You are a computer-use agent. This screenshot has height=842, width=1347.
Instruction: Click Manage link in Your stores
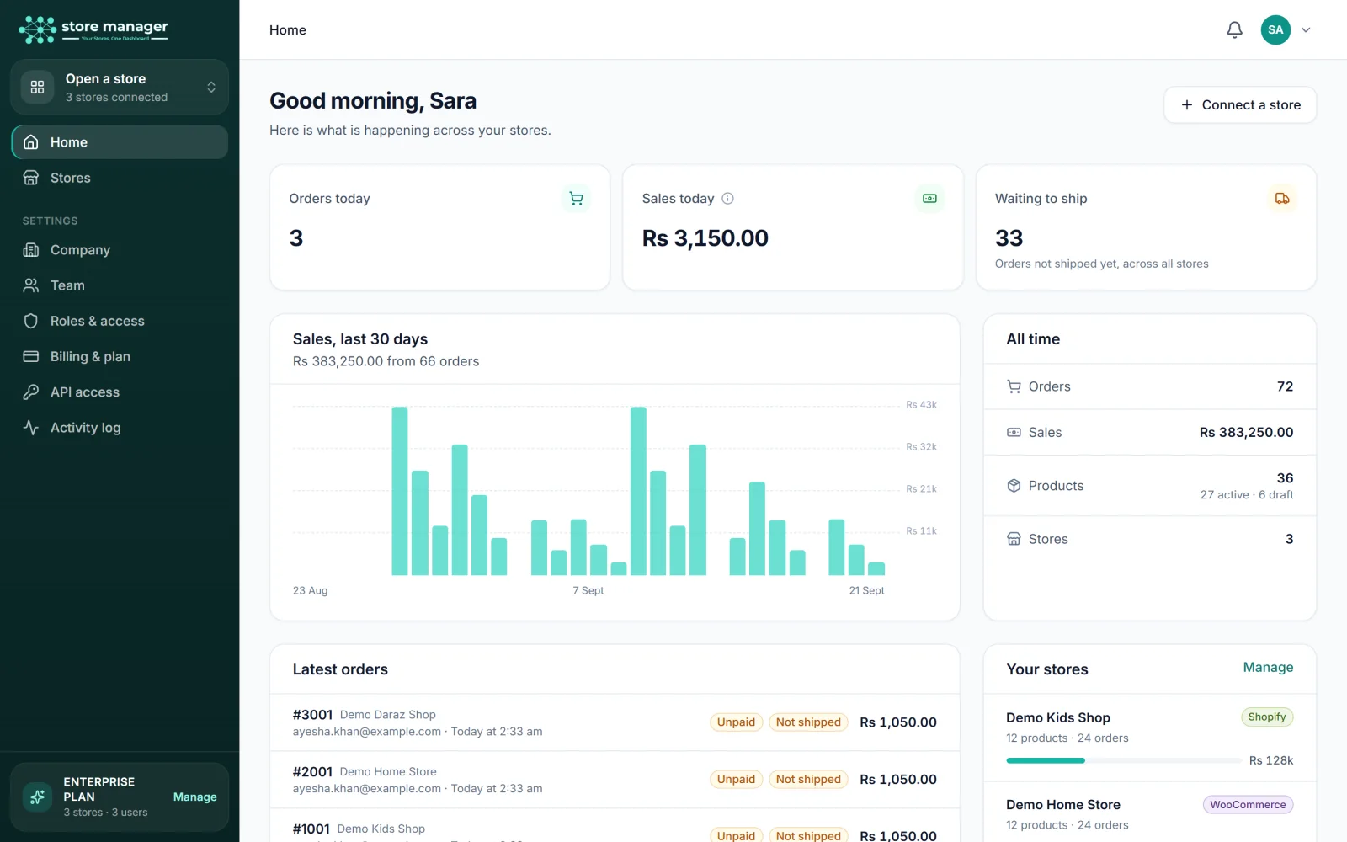pyautogui.click(x=1268, y=667)
